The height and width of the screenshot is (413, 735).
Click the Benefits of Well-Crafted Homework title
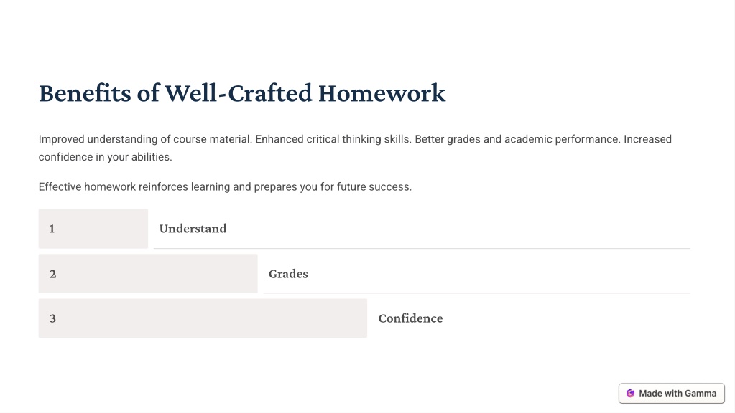point(242,93)
